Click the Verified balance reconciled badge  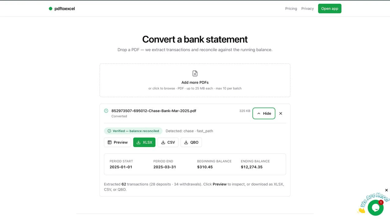133,131
